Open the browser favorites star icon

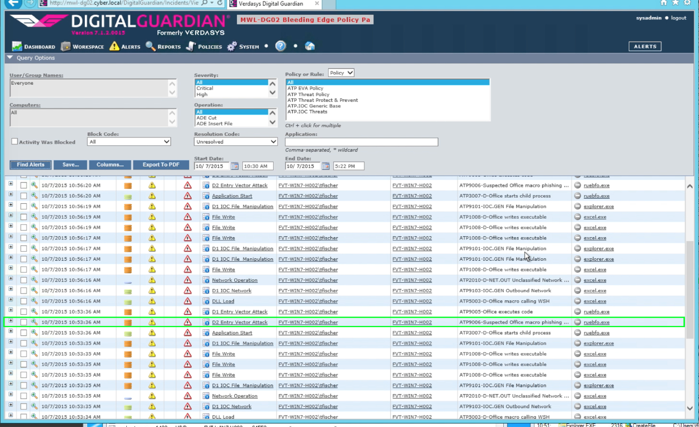point(676,2)
